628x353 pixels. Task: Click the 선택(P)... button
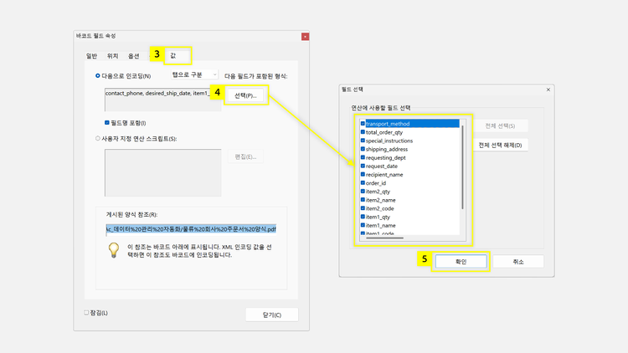(245, 95)
